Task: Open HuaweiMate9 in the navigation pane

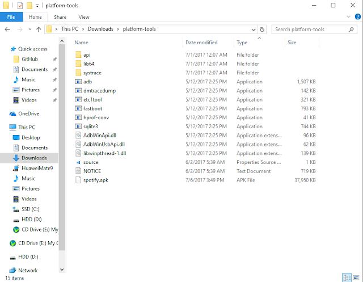Action: coord(37,168)
